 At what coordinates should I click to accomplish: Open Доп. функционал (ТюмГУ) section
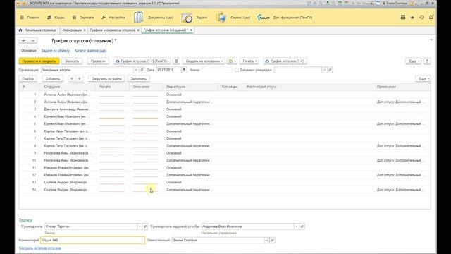[x=285, y=18]
